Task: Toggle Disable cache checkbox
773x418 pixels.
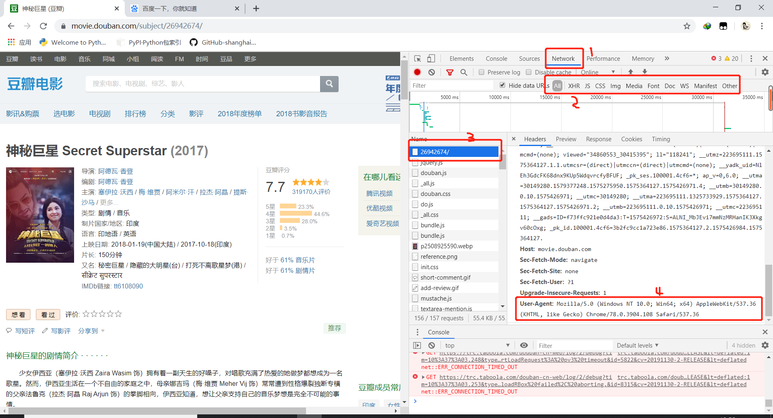Action: (529, 72)
